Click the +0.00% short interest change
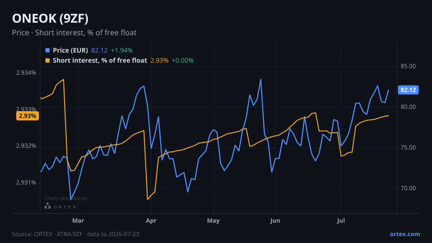 [183, 60]
